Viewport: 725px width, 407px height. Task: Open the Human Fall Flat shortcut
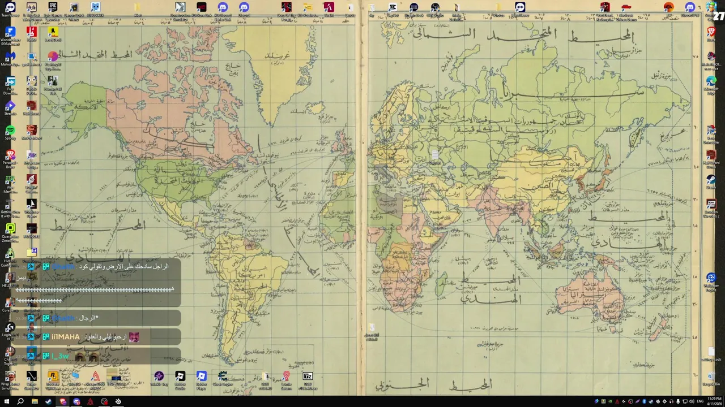coord(53,83)
